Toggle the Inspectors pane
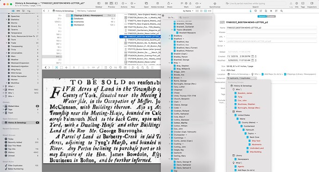 (x=312, y=3)
